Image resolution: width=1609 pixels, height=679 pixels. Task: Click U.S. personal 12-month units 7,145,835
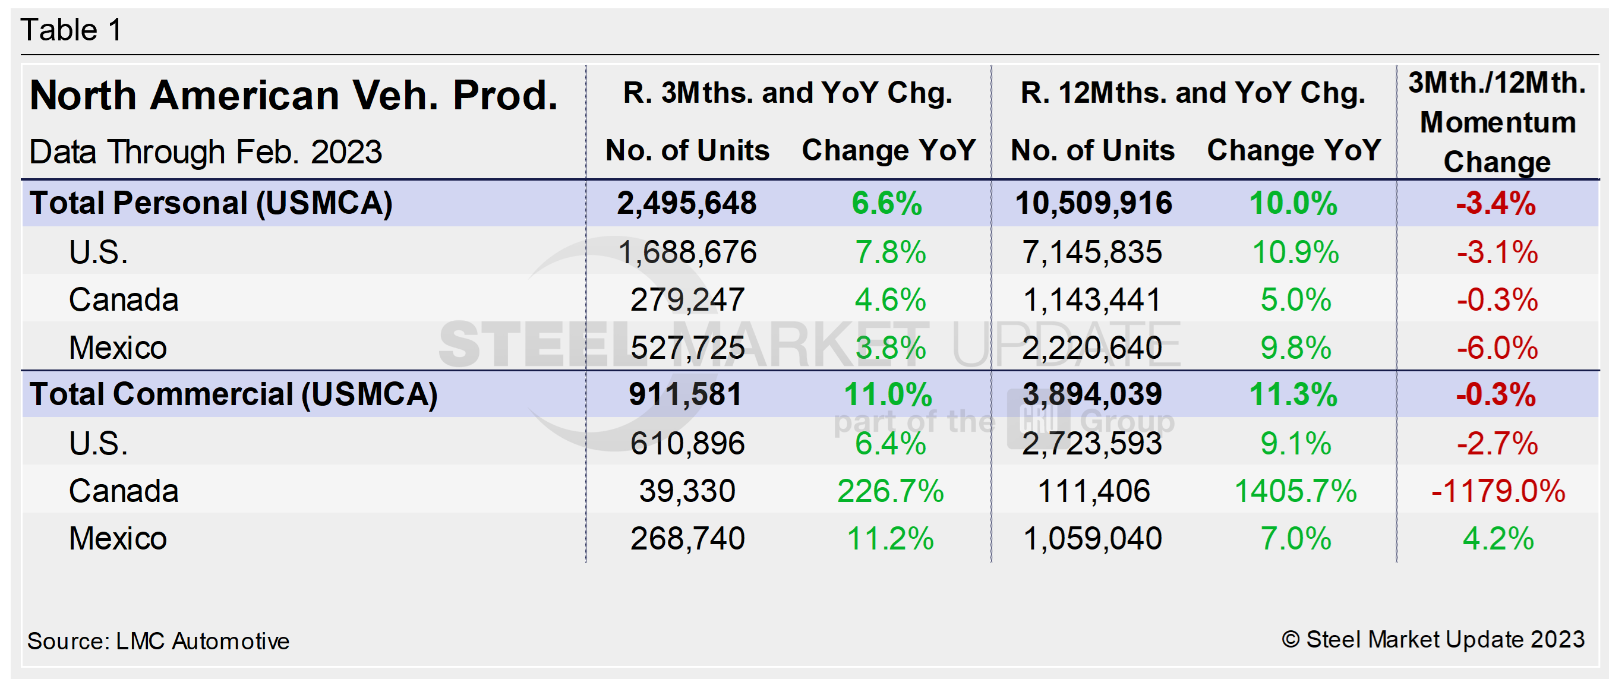click(1092, 252)
